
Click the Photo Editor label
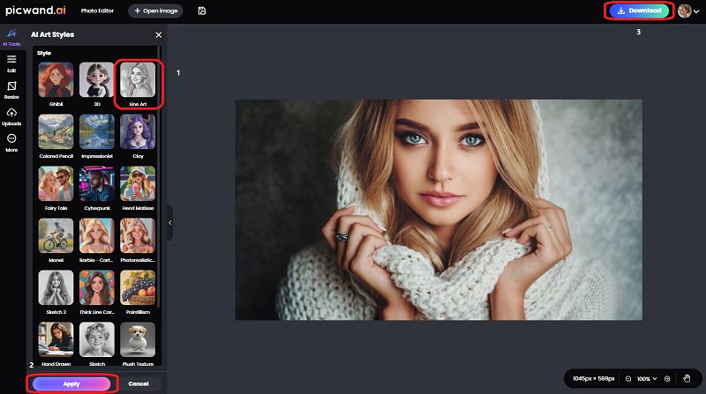pos(97,11)
